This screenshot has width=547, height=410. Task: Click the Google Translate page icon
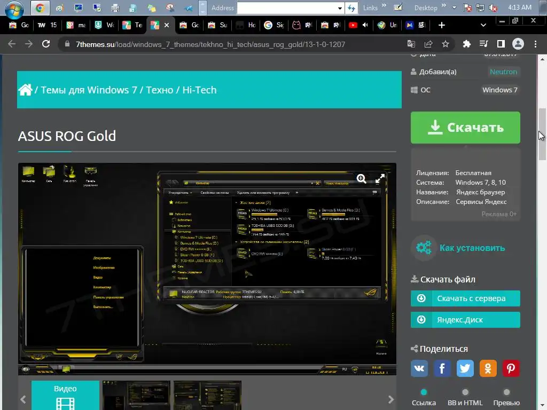pyautogui.click(x=411, y=44)
